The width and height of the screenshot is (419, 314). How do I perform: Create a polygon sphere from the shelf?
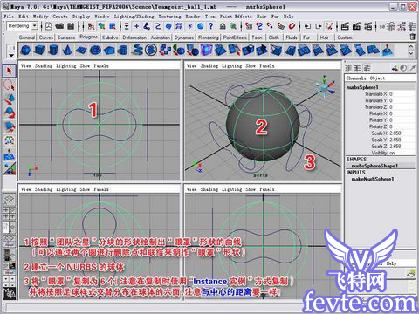(25, 50)
